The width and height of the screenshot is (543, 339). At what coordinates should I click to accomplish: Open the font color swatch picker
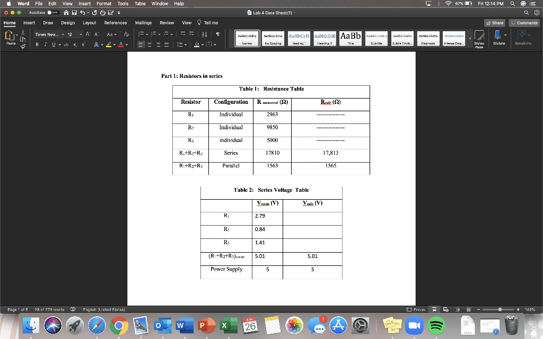click(126, 44)
